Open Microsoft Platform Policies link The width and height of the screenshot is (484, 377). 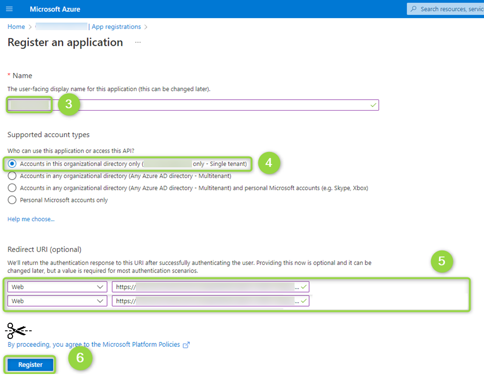93,345
